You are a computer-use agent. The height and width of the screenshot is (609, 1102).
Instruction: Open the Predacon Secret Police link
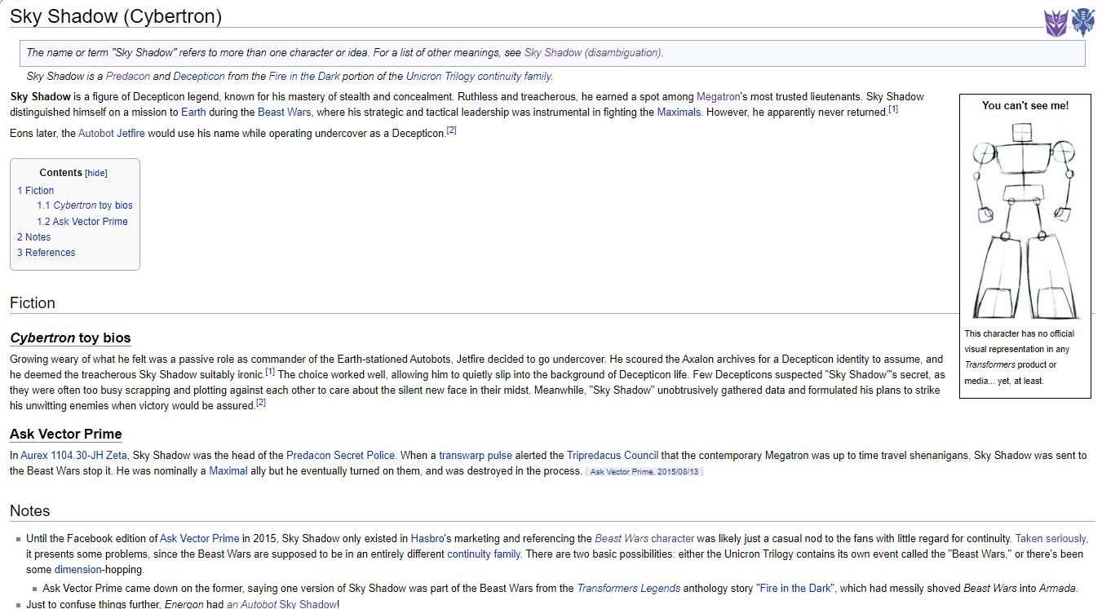(x=340, y=455)
